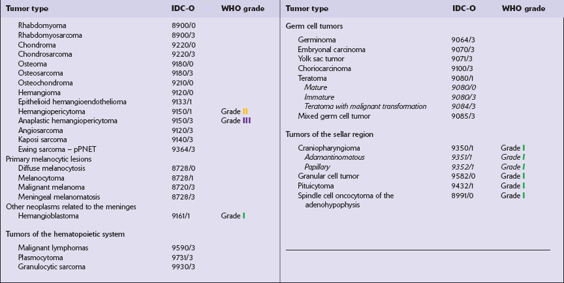This screenshot has height=283, width=564.
Task: Click "Teratoma with malignant transformation" subtype
Action: [365, 106]
